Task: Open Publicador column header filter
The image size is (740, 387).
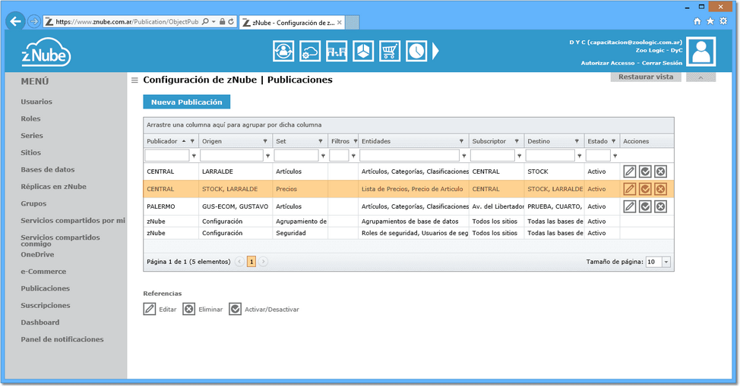Action: [192, 141]
